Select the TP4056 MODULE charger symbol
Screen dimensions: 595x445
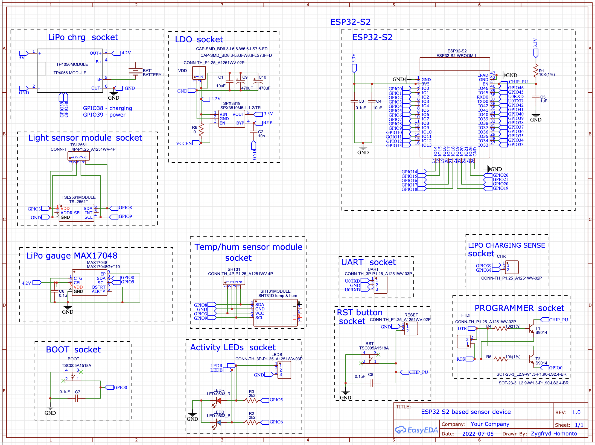coord(70,71)
